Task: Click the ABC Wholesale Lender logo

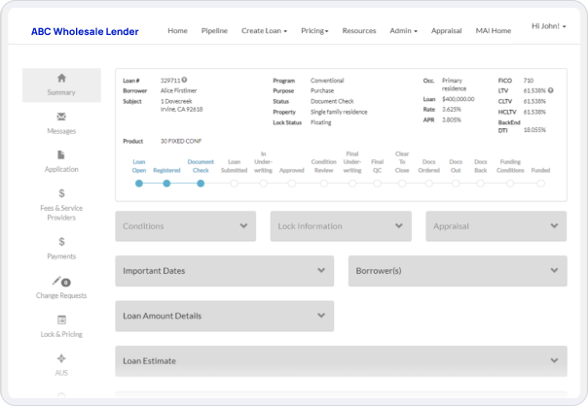Action: click(85, 32)
